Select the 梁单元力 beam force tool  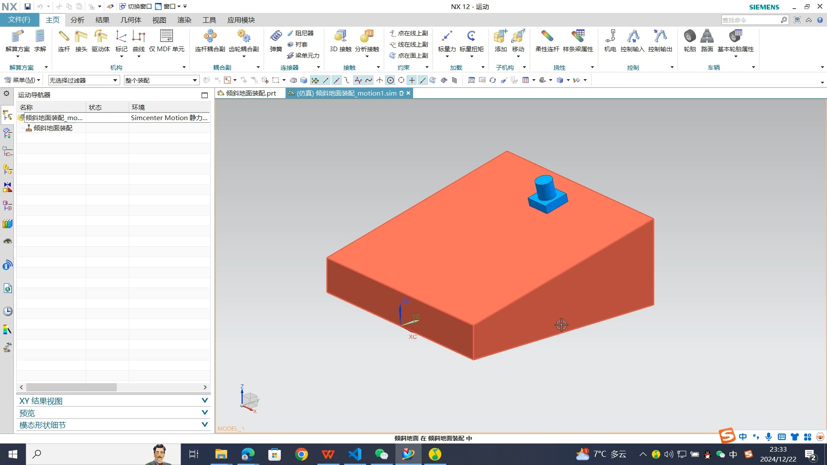click(x=303, y=56)
